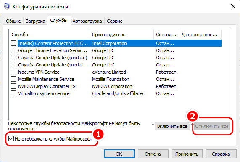The height and width of the screenshot is (162, 240).
Task: Open the Сервис tab
Action: click(x=114, y=21)
